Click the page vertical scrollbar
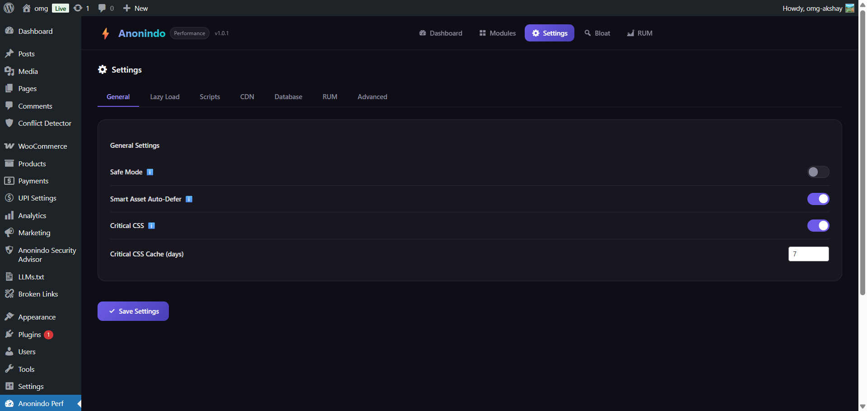Screen dimensions: 867x411 [862, 153]
